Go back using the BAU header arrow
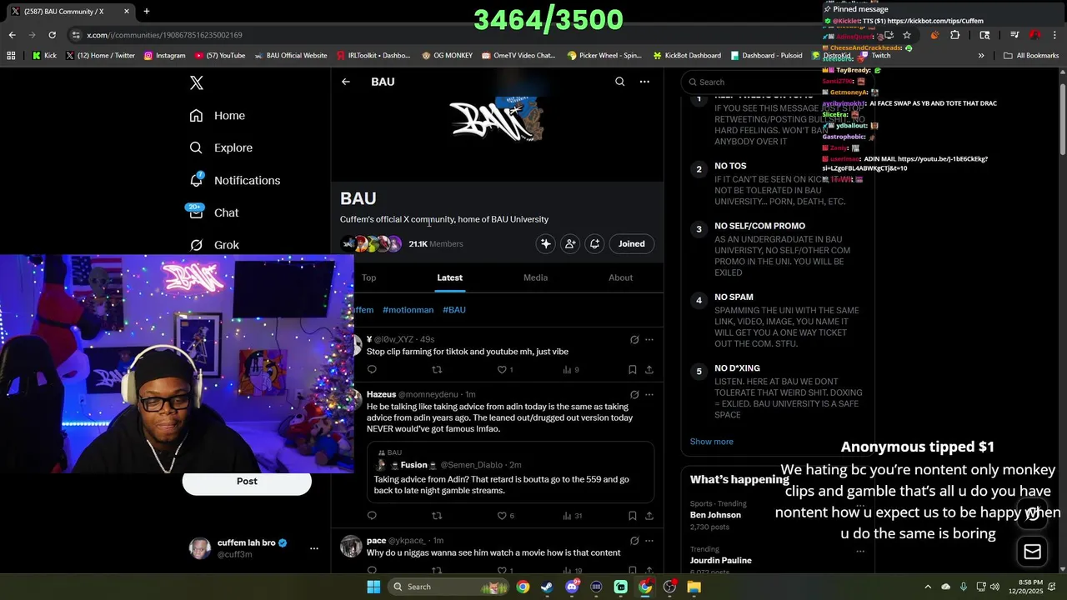 coord(346,82)
